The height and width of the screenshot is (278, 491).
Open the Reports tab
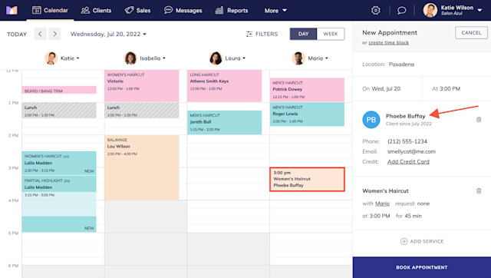tap(232, 10)
